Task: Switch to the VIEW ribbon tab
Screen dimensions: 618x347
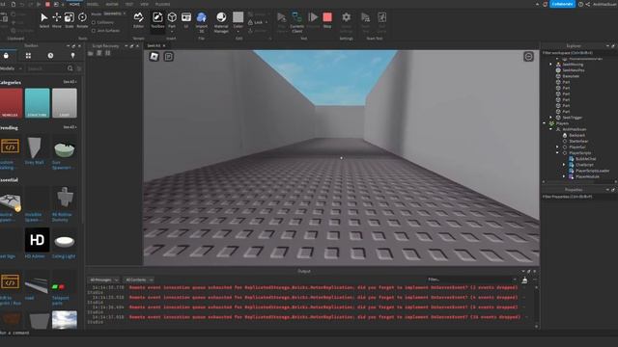Action: point(145,4)
